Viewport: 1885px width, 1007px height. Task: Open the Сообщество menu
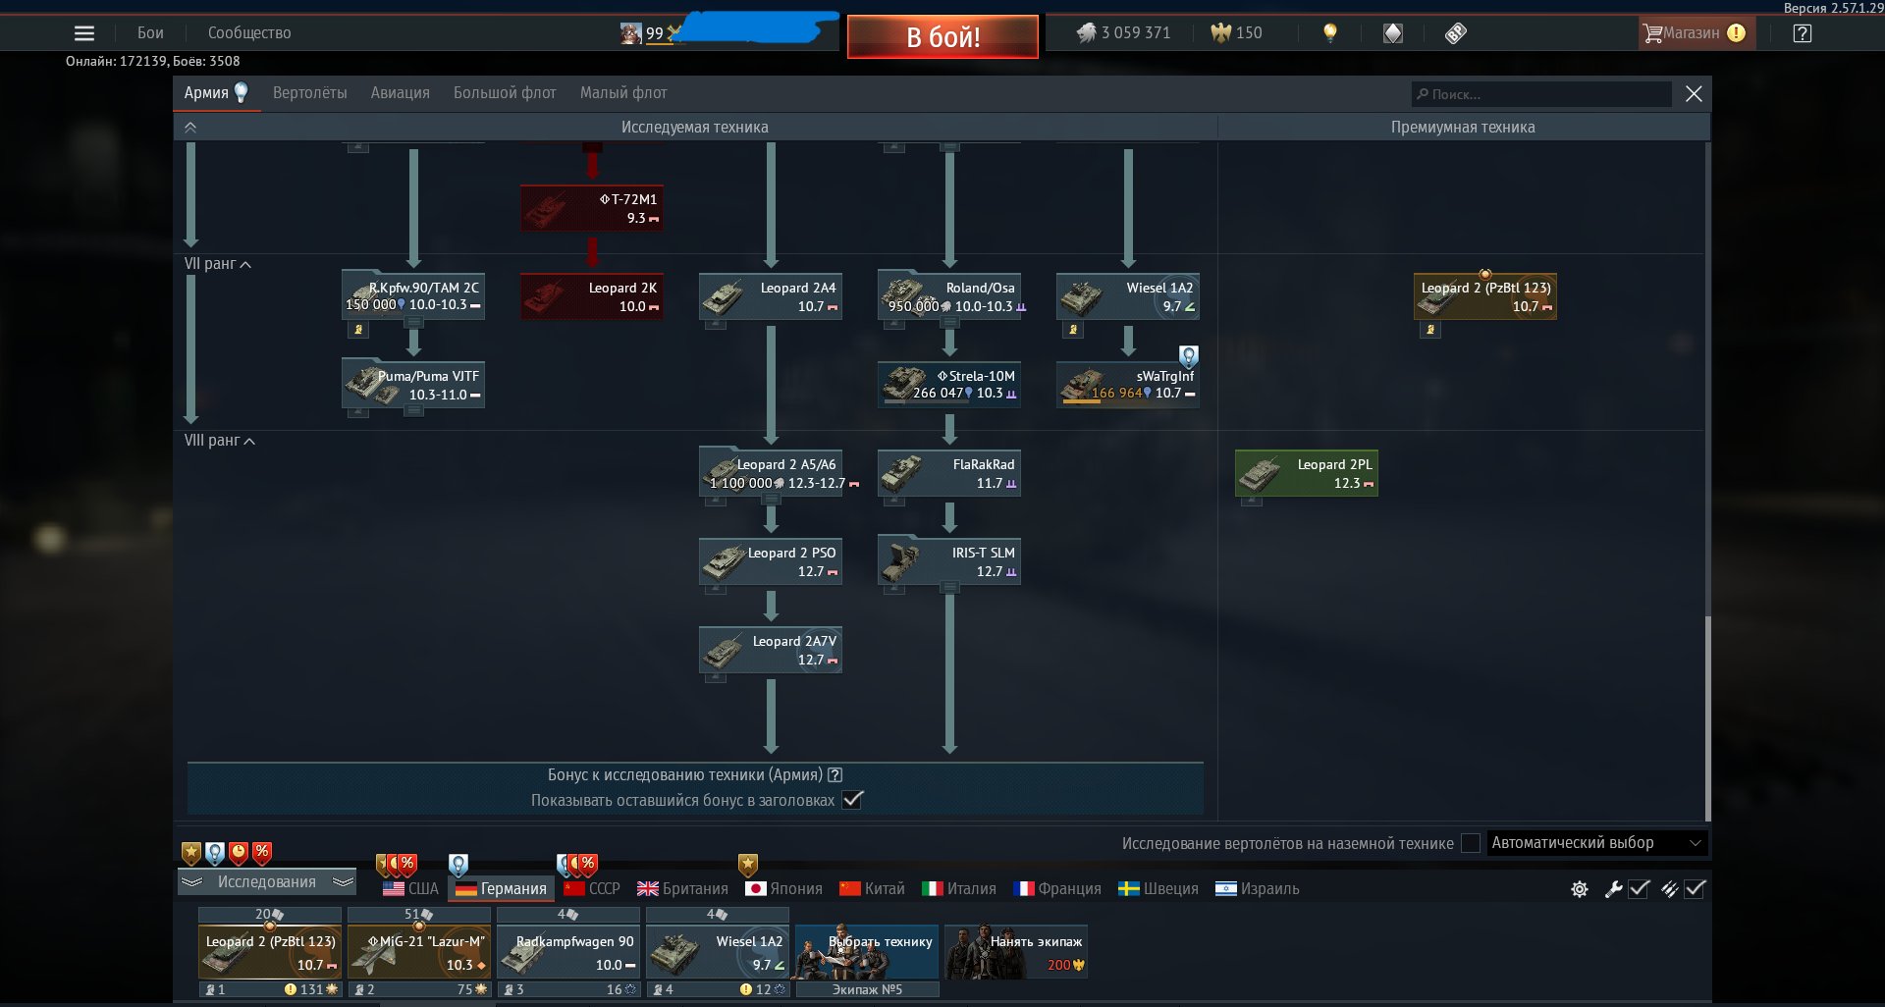249,32
